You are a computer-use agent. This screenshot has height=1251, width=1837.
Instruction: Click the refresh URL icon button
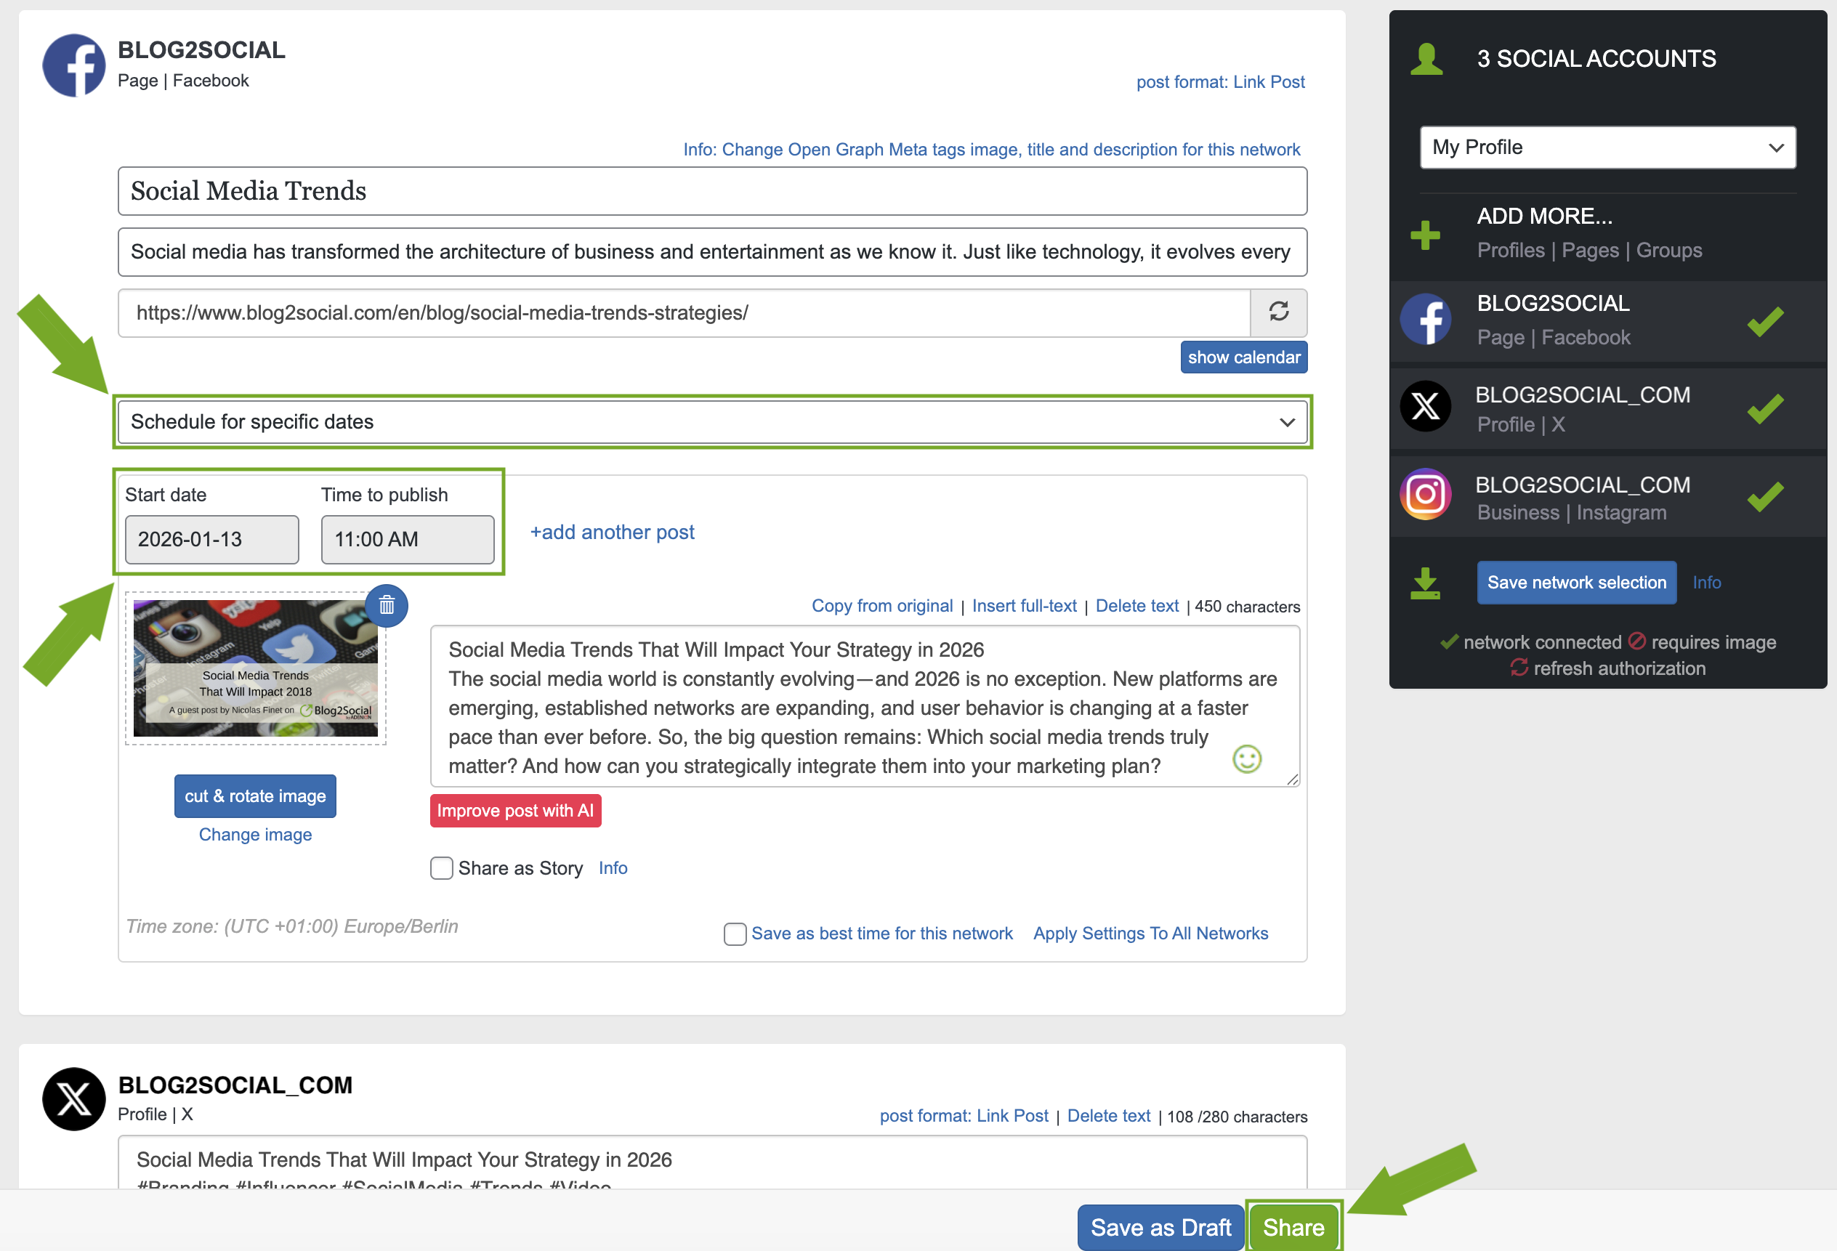[1278, 312]
